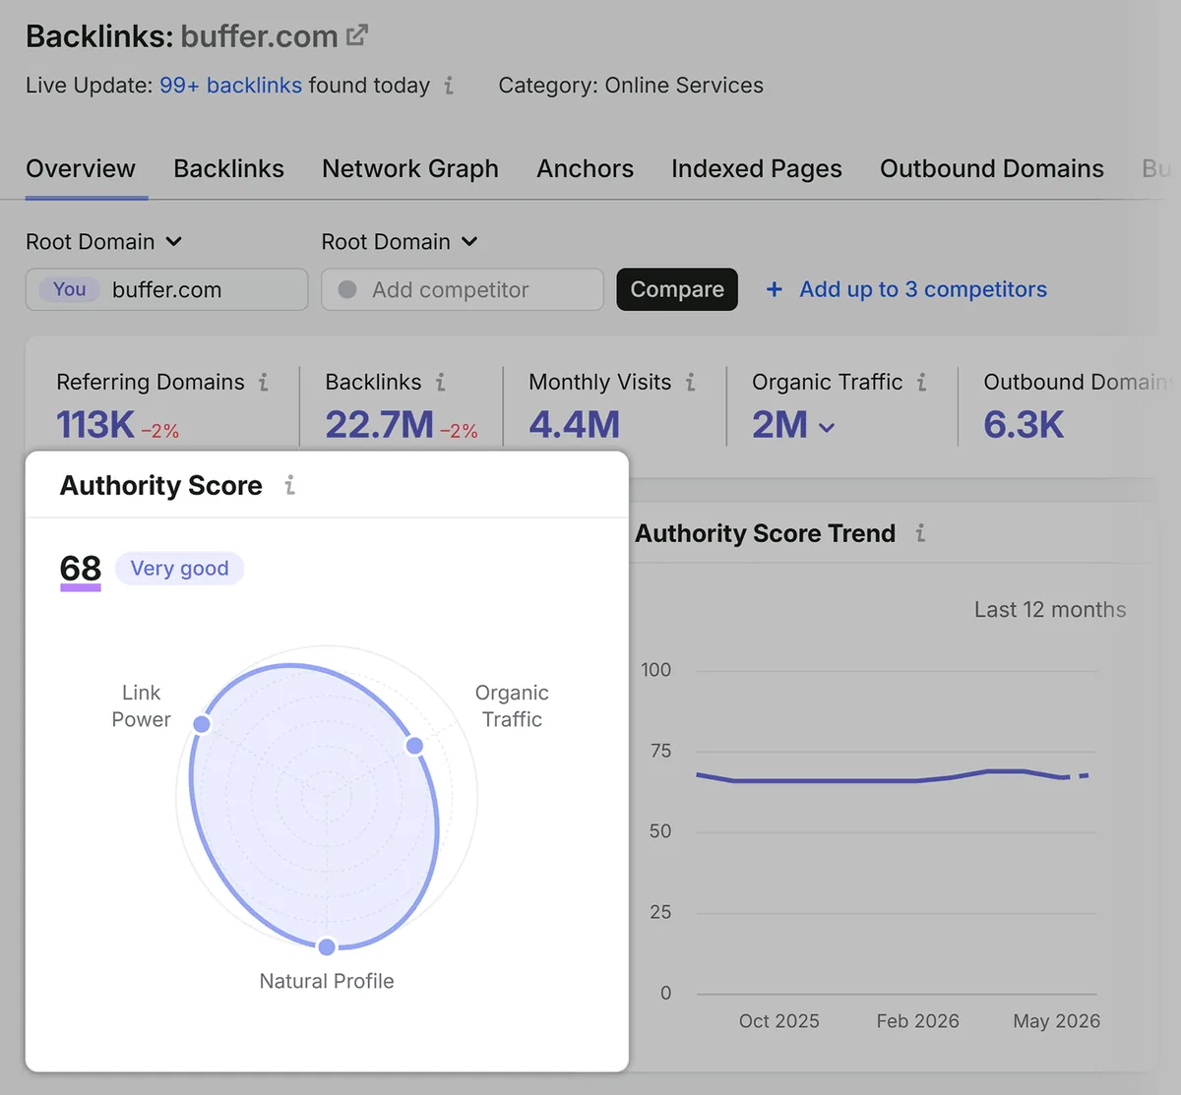Viewport: 1181px width, 1095px height.
Task: Click the buffer.com domain input field
Action: (x=166, y=289)
